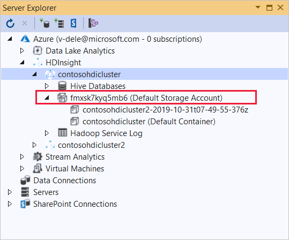The image size is (289, 240).
Task: Click the Hadoop Service Log table icon
Action: (x=63, y=133)
